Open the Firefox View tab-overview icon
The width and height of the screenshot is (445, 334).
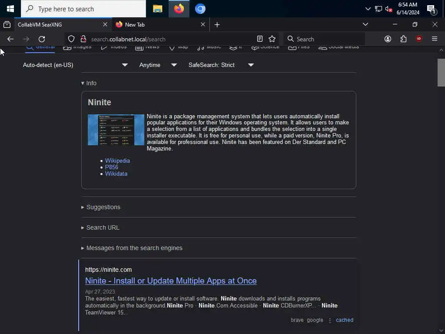7,25
